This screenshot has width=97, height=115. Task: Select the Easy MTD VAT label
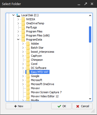point(40,72)
